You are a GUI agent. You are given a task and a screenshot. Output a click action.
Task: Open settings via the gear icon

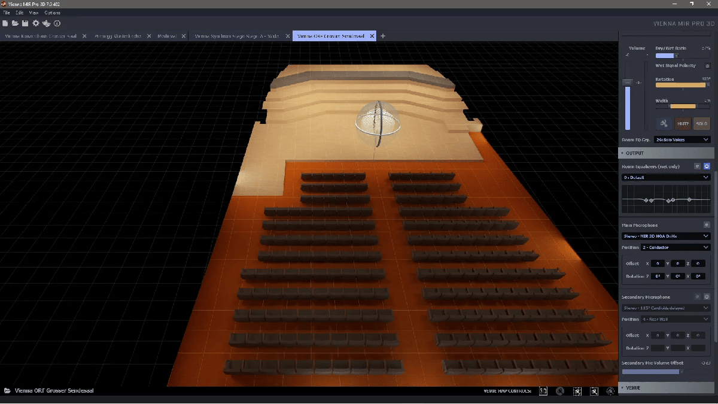(x=36, y=23)
